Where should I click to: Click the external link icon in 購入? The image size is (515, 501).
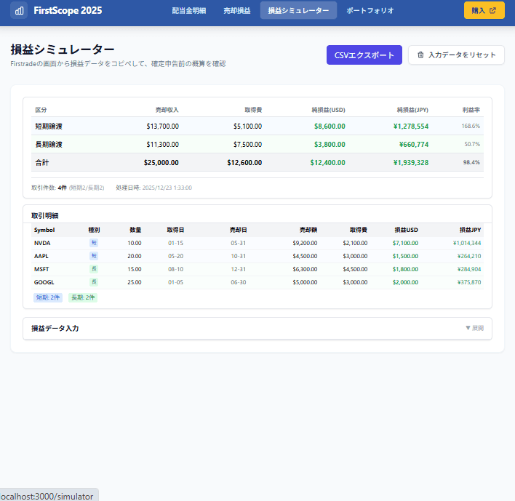point(493,11)
